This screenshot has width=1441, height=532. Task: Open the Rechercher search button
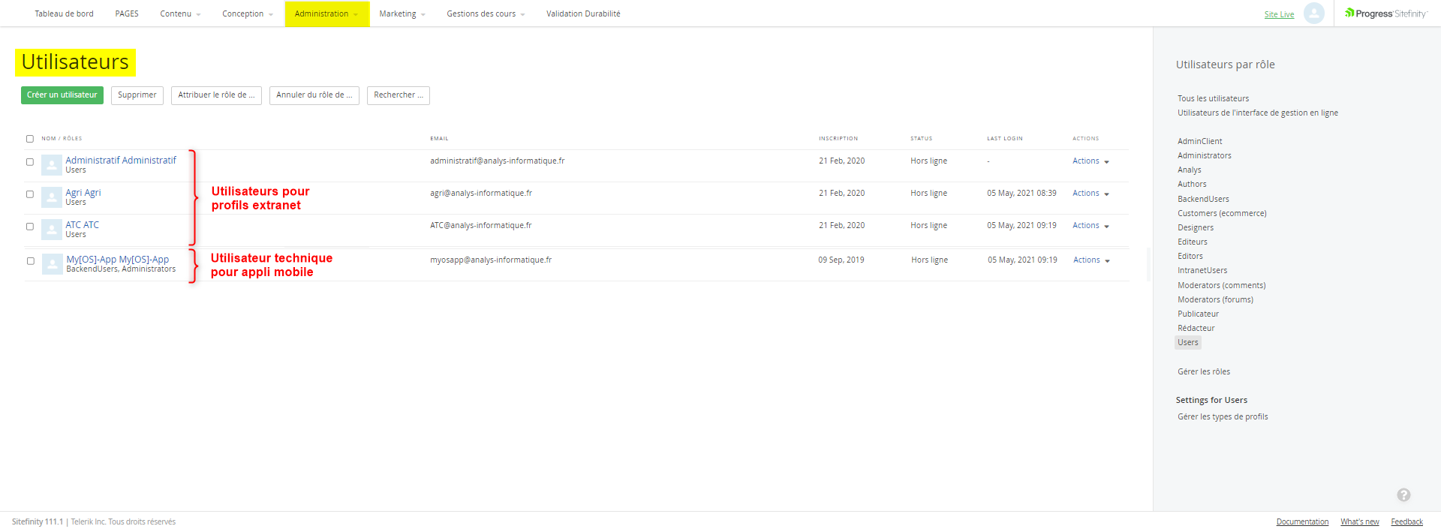click(x=398, y=95)
